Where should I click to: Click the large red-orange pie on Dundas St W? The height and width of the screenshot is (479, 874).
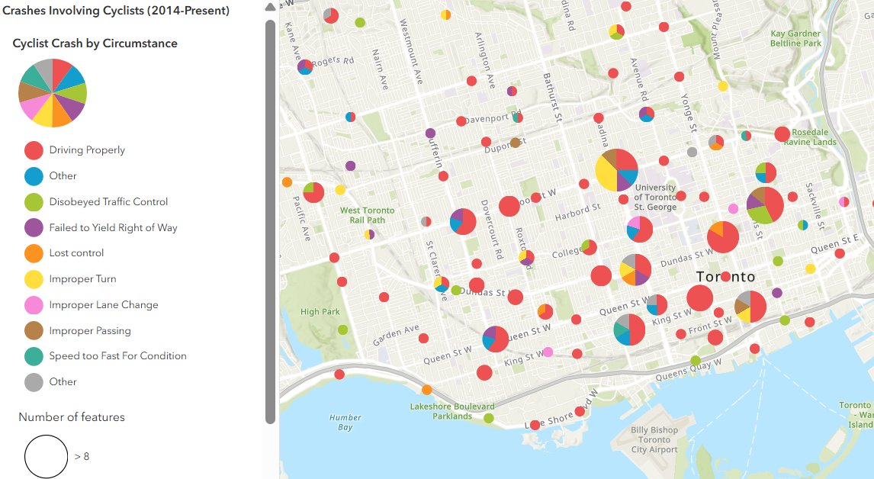tap(723, 237)
